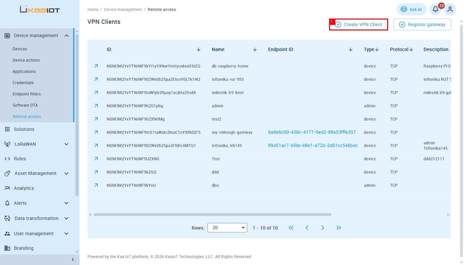The width and height of the screenshot is (464, 265).
Task: Open endpoint link 8a6b6c60-438c-4177-9ed2-89e53fffe357
Action: 312,132
